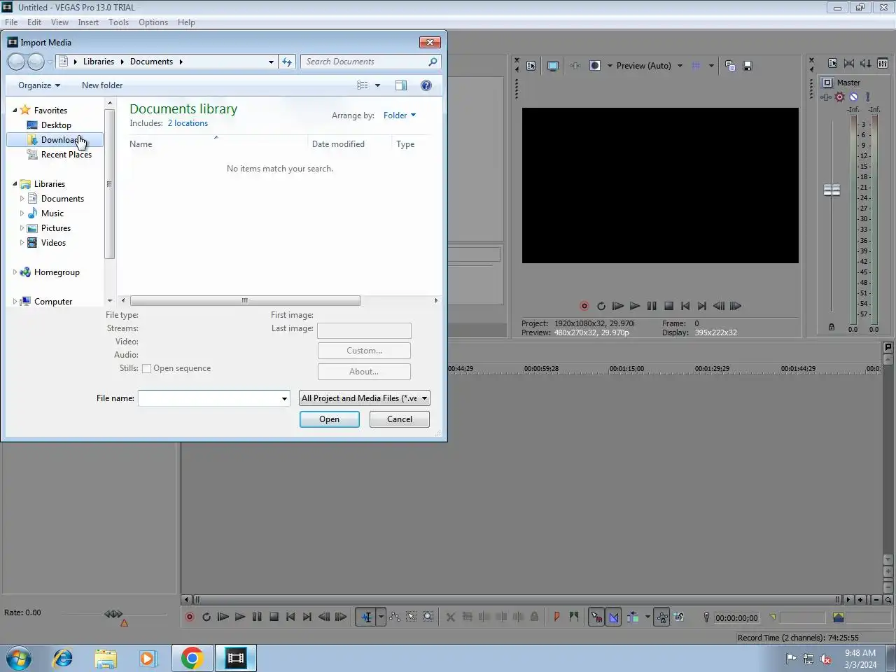896x672 pixels.
Task: Refresh the Documents location in dialog
Action: point(287,62)
